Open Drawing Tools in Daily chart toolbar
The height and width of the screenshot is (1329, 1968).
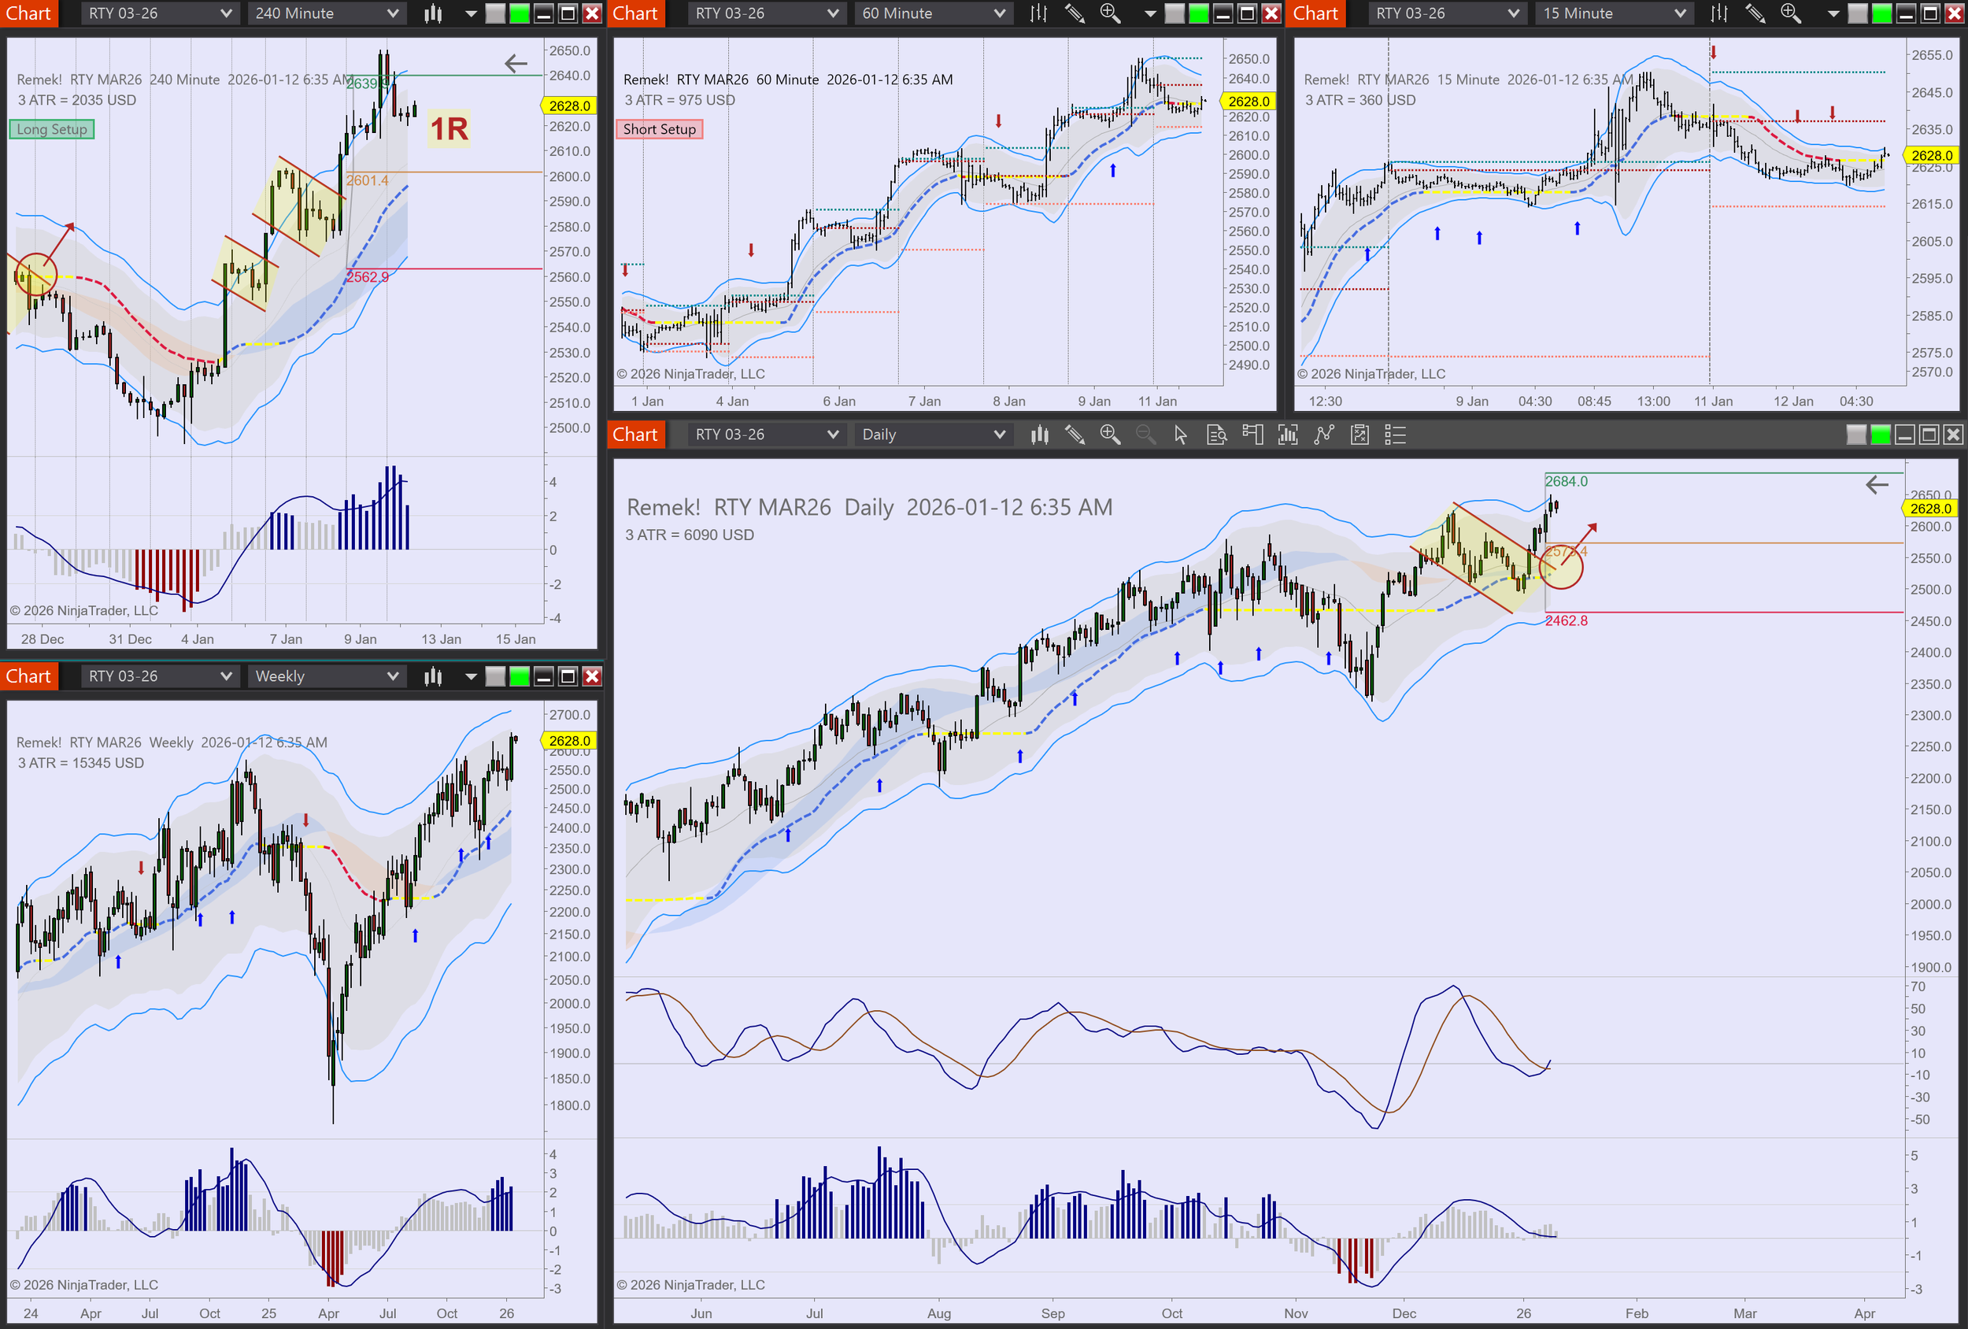click(x=1075, y=435)
